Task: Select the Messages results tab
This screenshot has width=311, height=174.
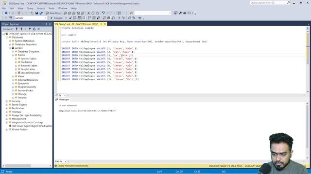Action: click(62, 100)
